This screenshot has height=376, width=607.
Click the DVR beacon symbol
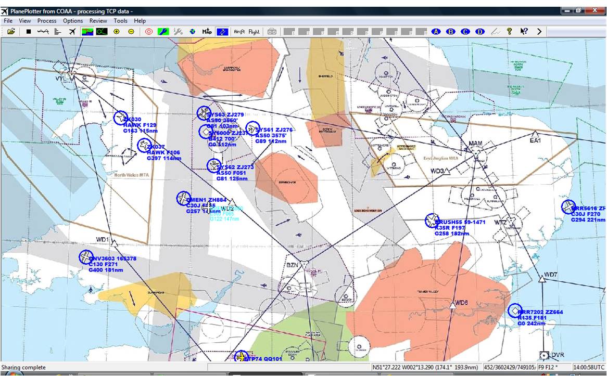(x=544, y=355)
